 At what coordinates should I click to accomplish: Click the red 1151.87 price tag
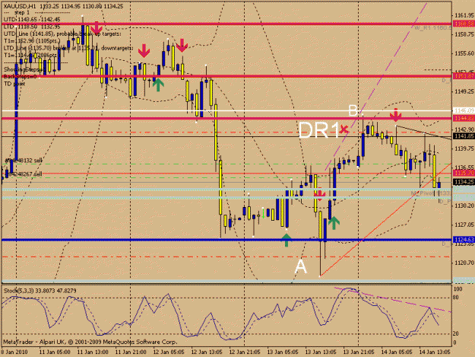[x=464, y=76]
